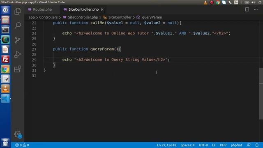Click the Welcome to Online Web Tutor string

point(114,33)
